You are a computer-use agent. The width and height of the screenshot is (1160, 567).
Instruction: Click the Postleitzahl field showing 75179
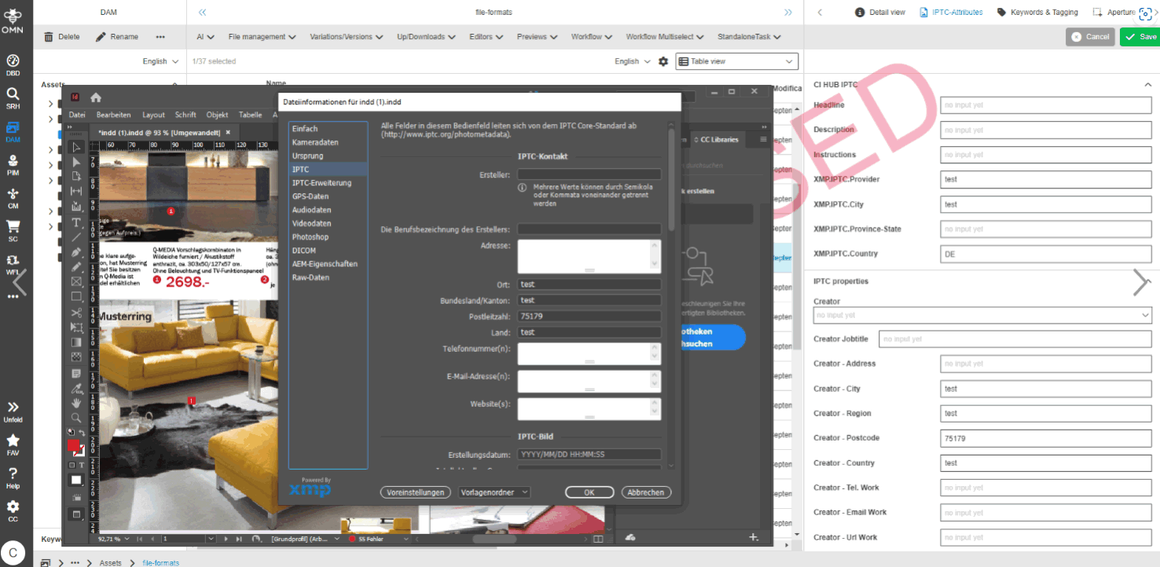tap(589, 316)
